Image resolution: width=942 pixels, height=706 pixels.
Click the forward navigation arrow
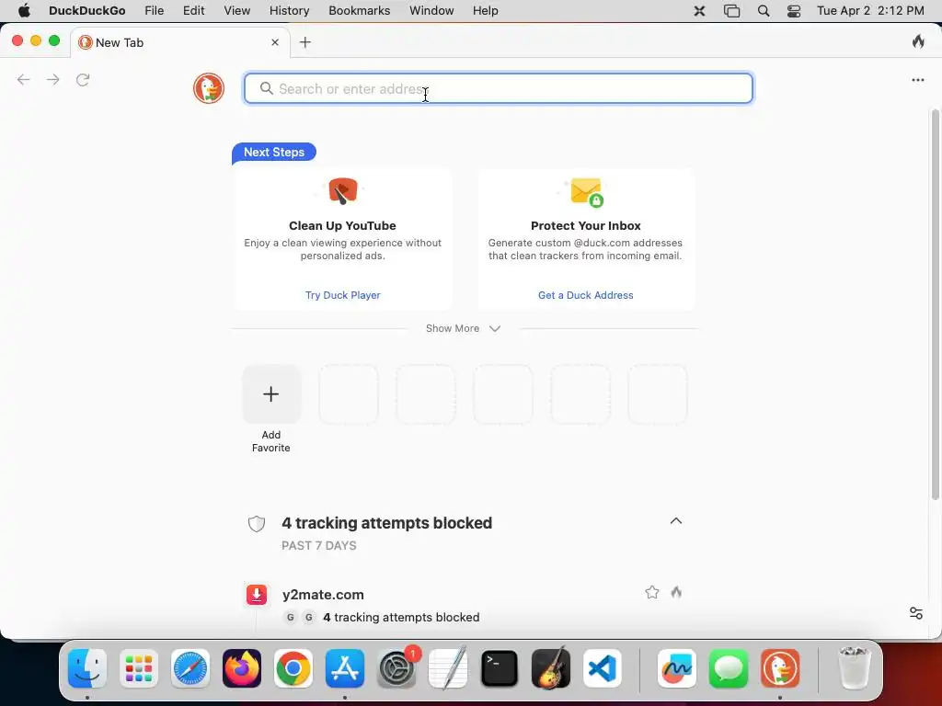point(52,80)
